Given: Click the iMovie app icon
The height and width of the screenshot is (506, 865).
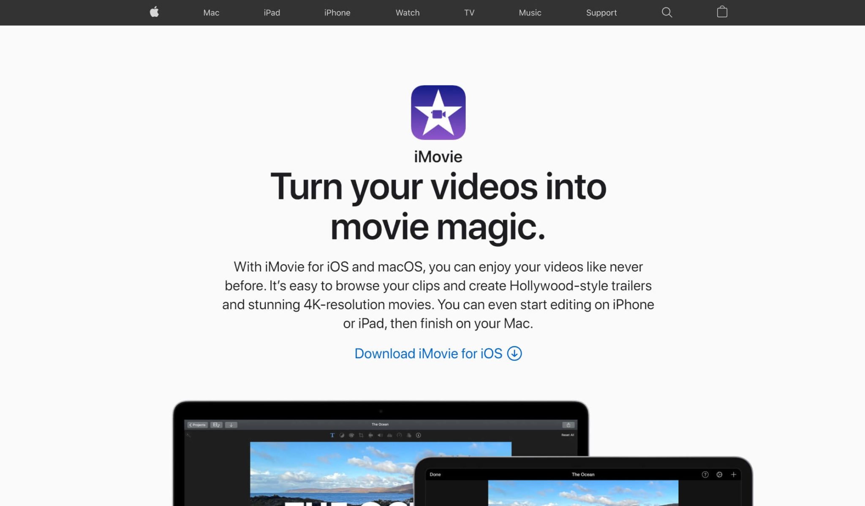Looking at the screenshot, I should pyautogui.click(x=438, y=113).
